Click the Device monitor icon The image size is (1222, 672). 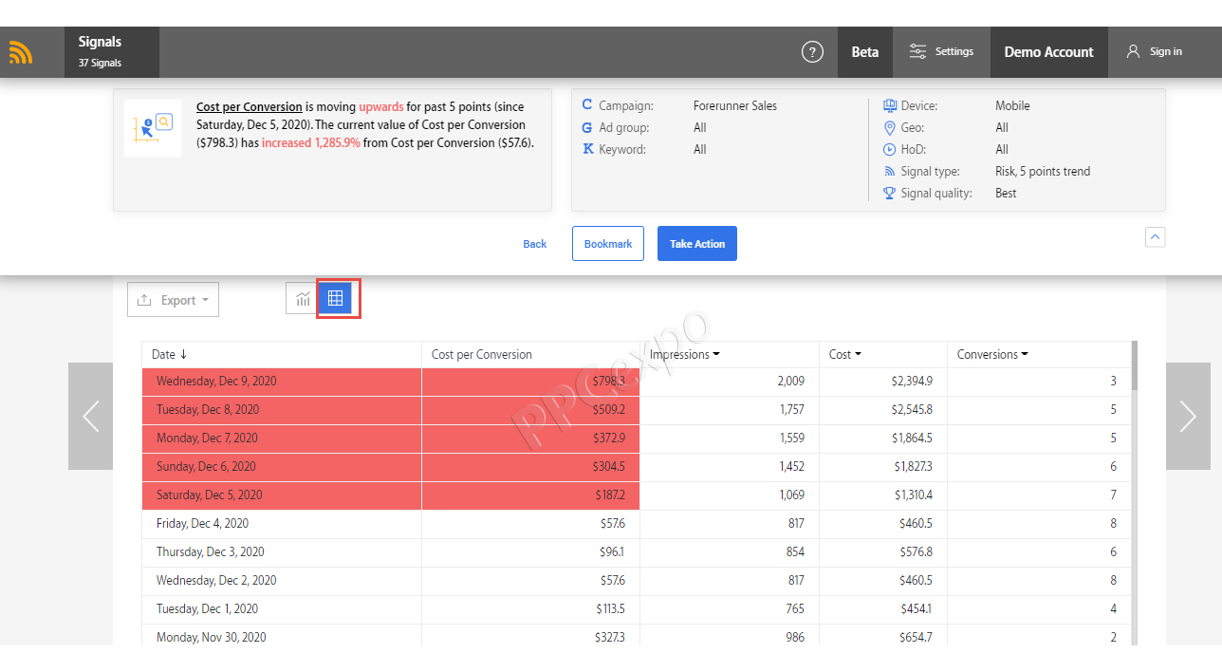point(889,105)
